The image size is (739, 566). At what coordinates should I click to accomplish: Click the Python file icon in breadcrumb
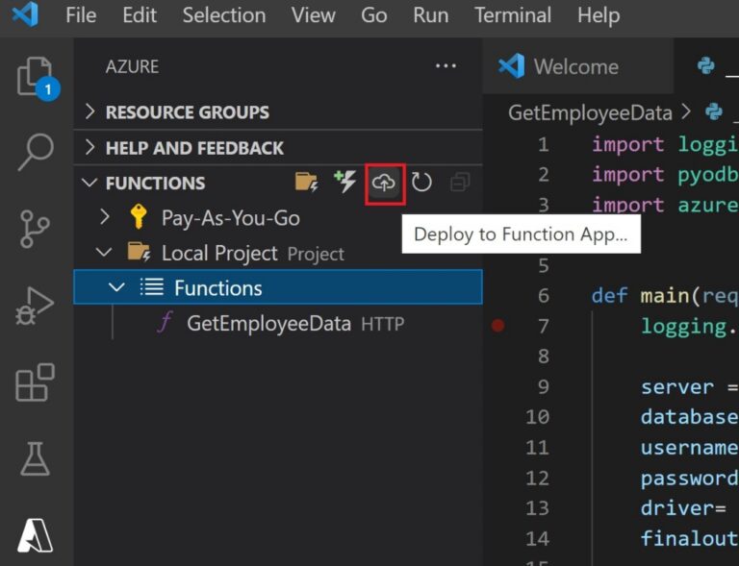pos(714,112)
